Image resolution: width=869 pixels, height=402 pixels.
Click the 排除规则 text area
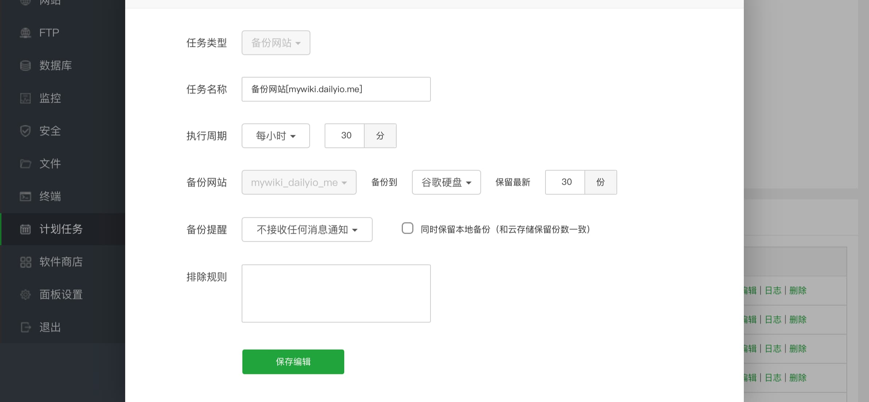pyautogui.click(x=336, y=294)
